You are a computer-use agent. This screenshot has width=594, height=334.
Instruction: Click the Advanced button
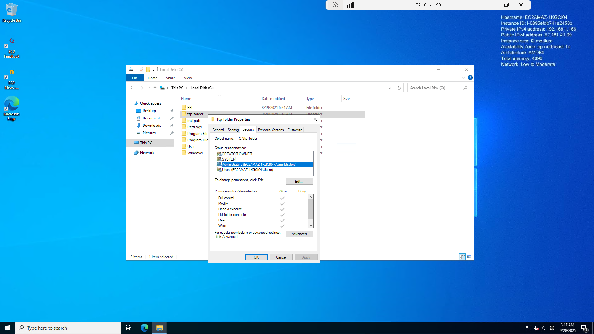coord(299,234)
